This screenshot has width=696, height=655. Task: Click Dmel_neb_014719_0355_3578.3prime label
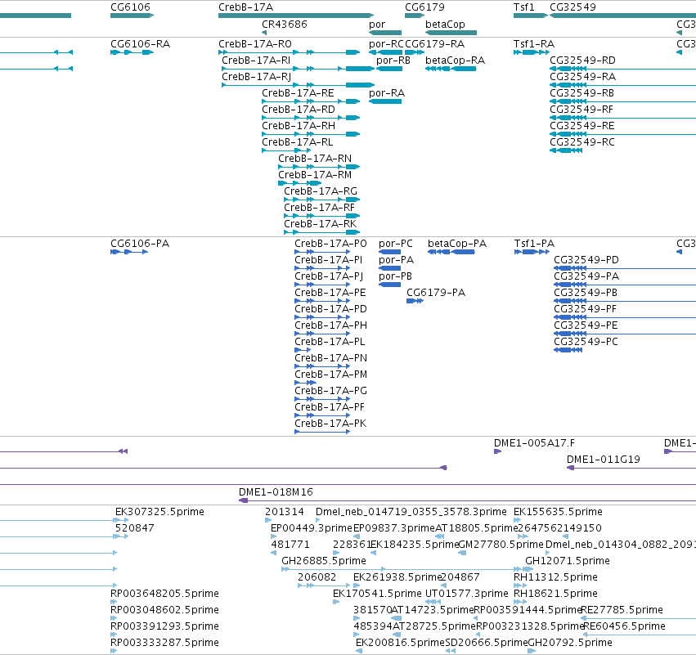pos(411,512)
